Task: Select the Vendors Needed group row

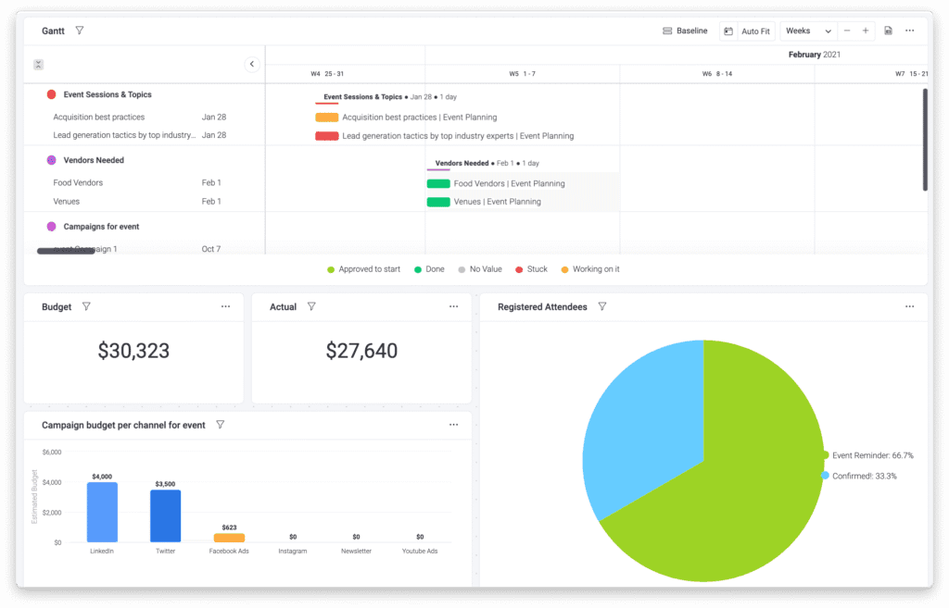Action: click(x=94, y=160)
